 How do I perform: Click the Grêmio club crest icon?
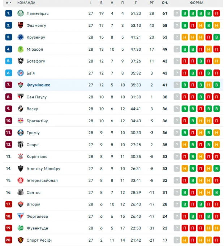click(21, 133)
